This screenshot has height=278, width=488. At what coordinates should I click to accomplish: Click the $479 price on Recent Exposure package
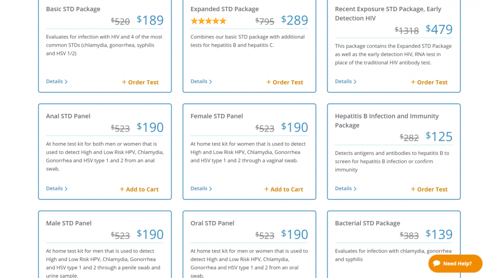[x=439, y=30]
